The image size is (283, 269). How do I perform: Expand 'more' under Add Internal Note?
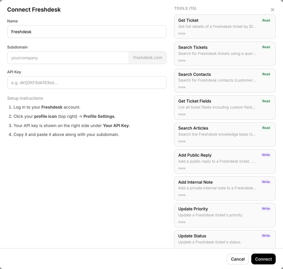pyautogui.click(x=182, y=195)
